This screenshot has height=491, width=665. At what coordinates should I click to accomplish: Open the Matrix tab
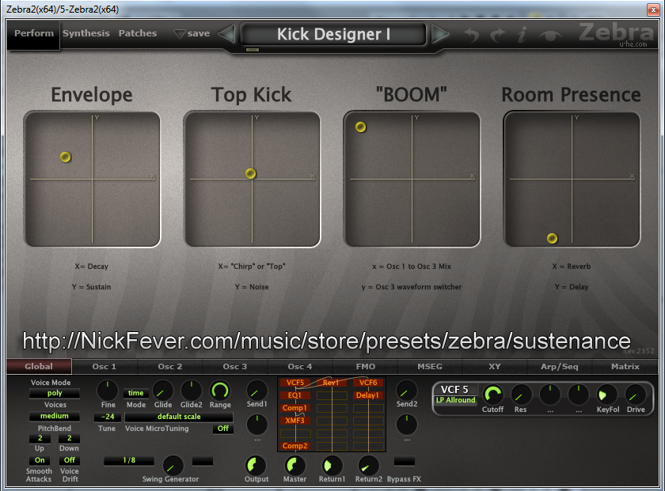[x=625, y=366]
